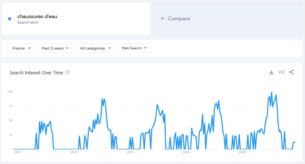The width and height of the screenshot is (305, 164).
Task: Click the 2025 label on the timeline
Action: pyautogui.click(x=242, y=152)
